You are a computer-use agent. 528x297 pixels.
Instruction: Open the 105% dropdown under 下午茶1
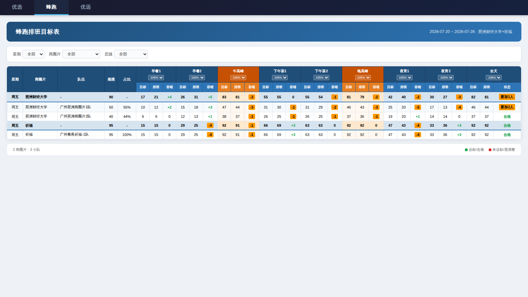[280, 78]
